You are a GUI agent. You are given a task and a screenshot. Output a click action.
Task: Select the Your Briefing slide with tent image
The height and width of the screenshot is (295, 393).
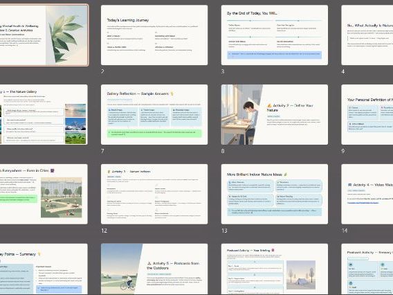click(275, 269)
